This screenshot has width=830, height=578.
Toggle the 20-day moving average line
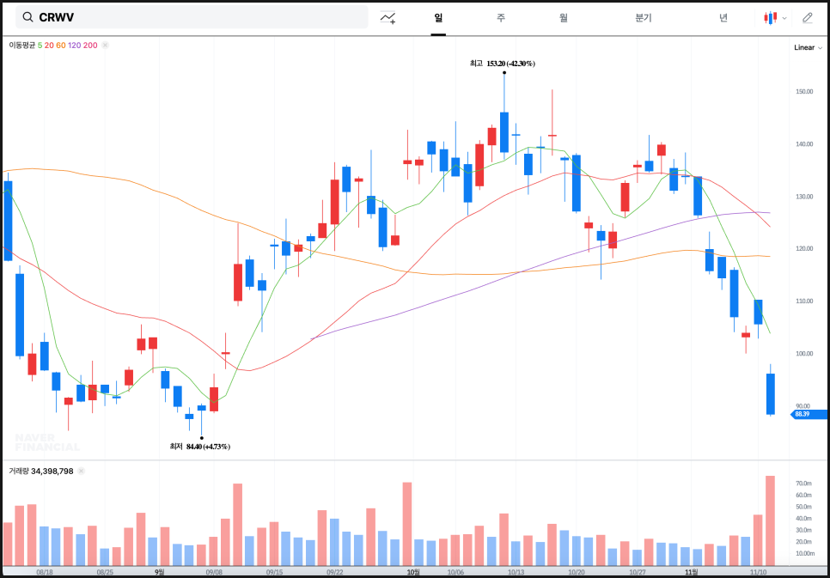tap(49, 45)
